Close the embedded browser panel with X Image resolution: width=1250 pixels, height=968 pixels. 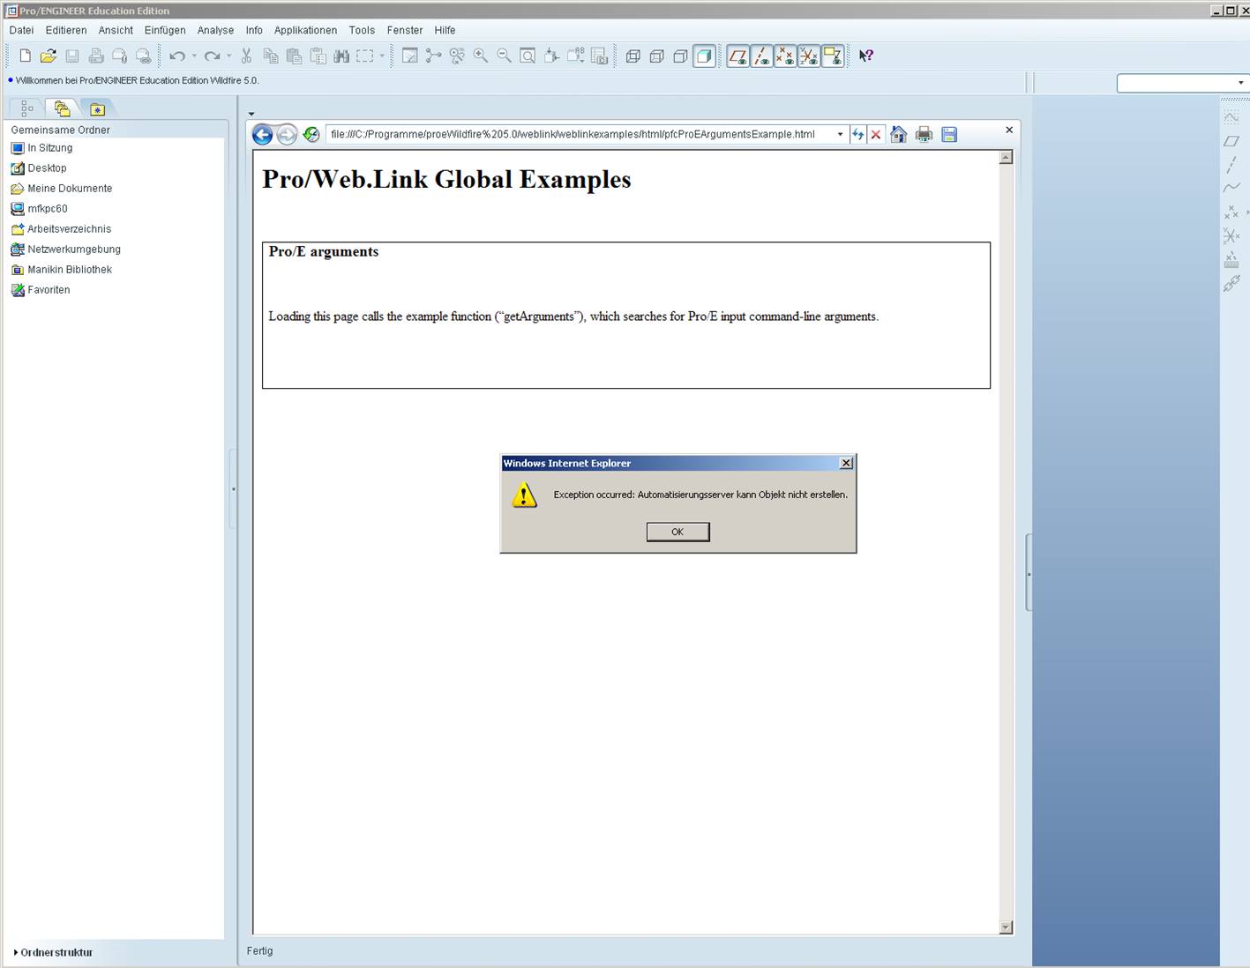tap(1009, 130)
